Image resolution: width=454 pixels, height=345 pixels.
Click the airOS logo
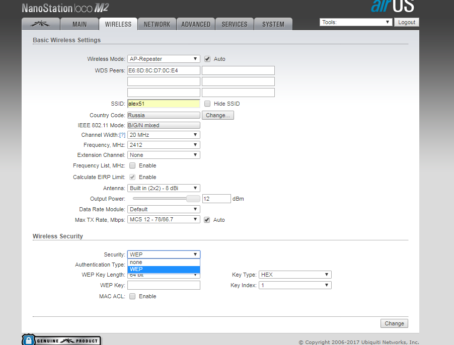click(393, 6)
